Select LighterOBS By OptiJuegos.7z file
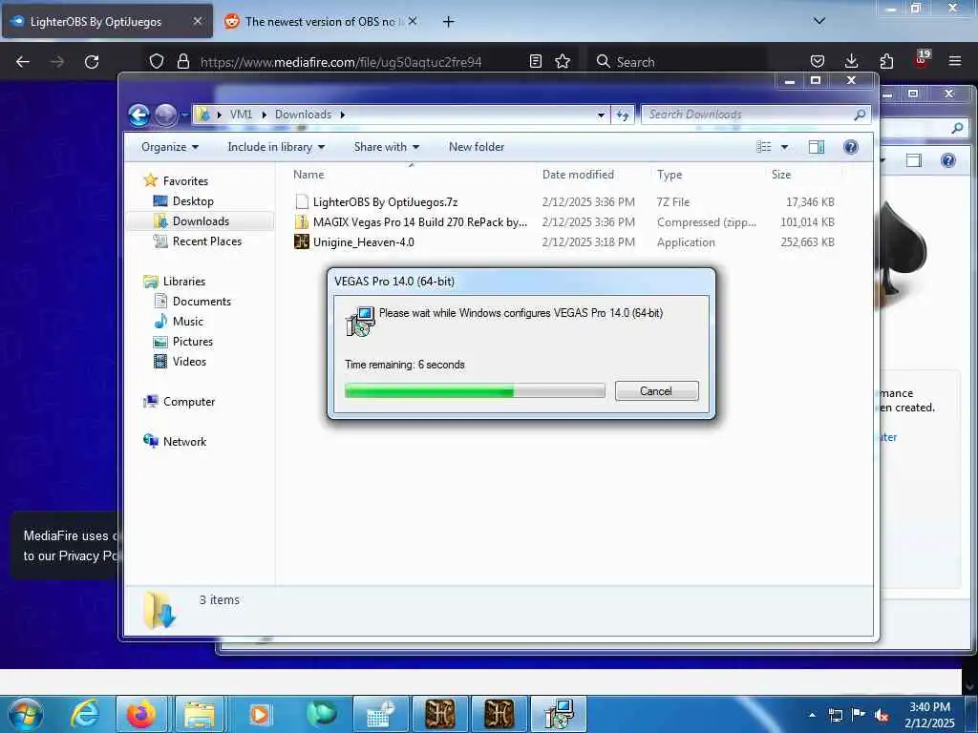Image resolution: width=978 pixels, height=733 pixels. 386,202
